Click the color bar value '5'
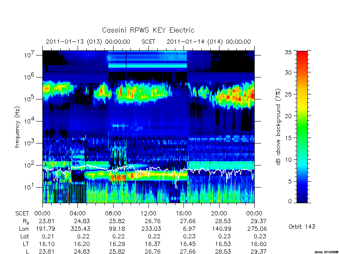 pyautogui.click(x=290, y=181)
